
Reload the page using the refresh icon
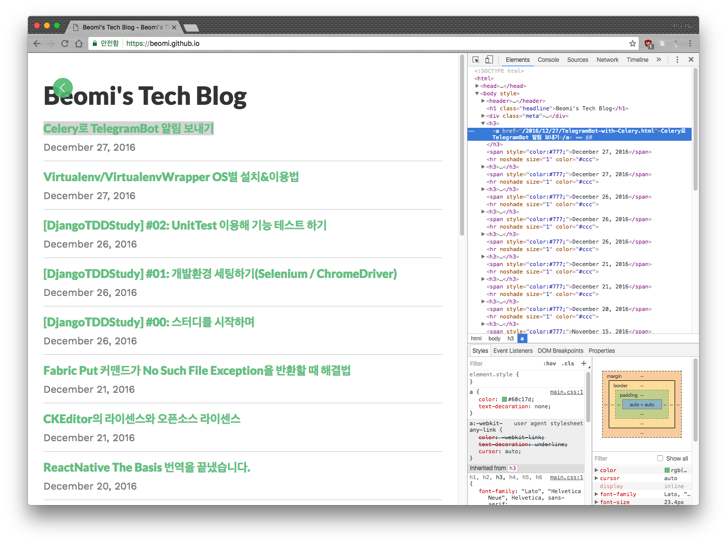65,43
